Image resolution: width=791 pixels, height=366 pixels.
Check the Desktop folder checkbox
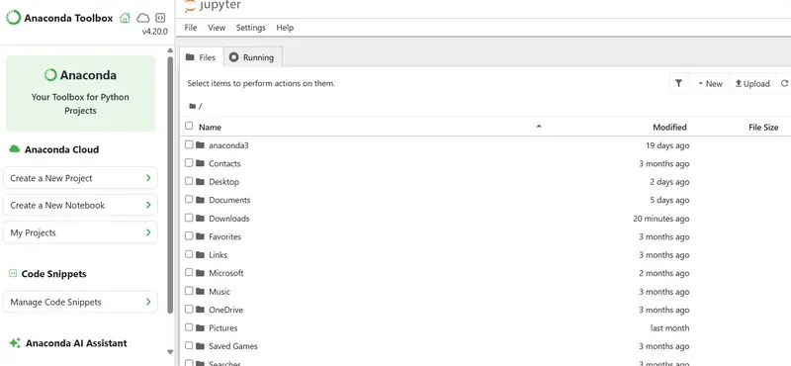click(189, 181)
